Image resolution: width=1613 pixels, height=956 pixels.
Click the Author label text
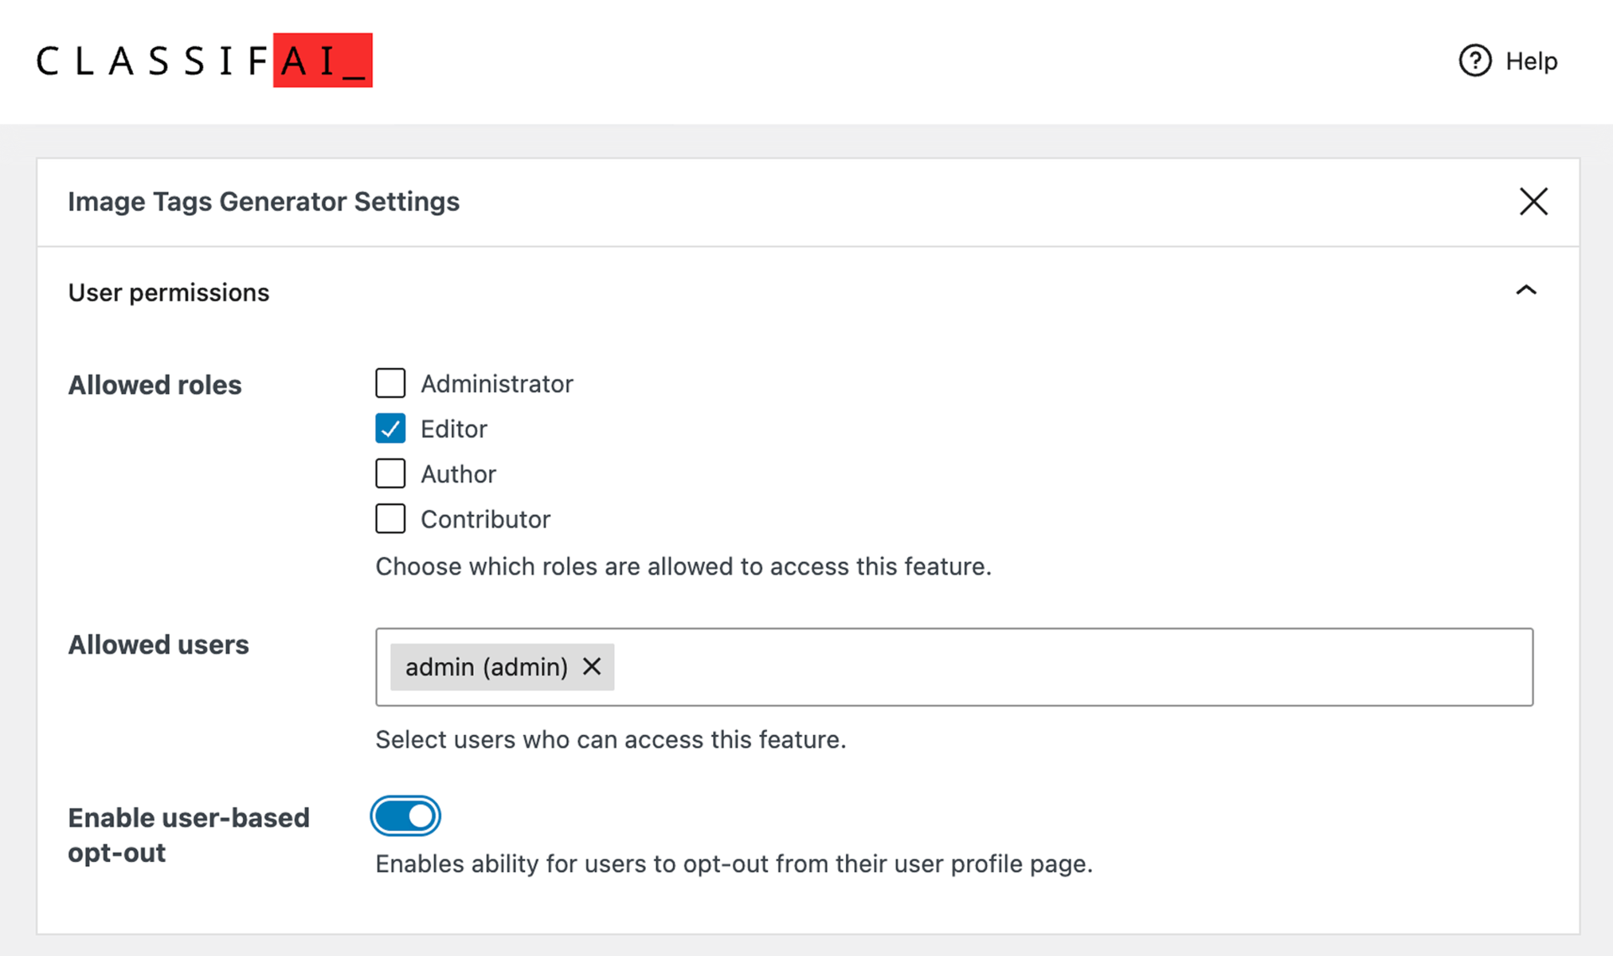click(458, 475)
